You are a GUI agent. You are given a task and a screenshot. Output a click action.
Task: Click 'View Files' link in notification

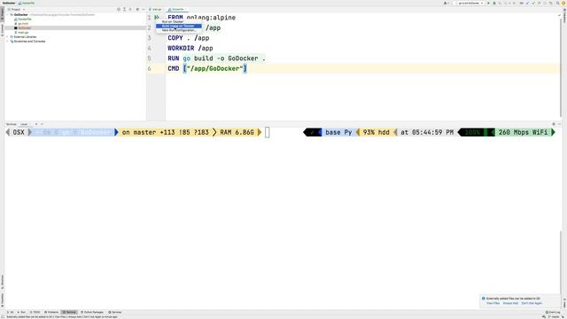tap(493, 303)
